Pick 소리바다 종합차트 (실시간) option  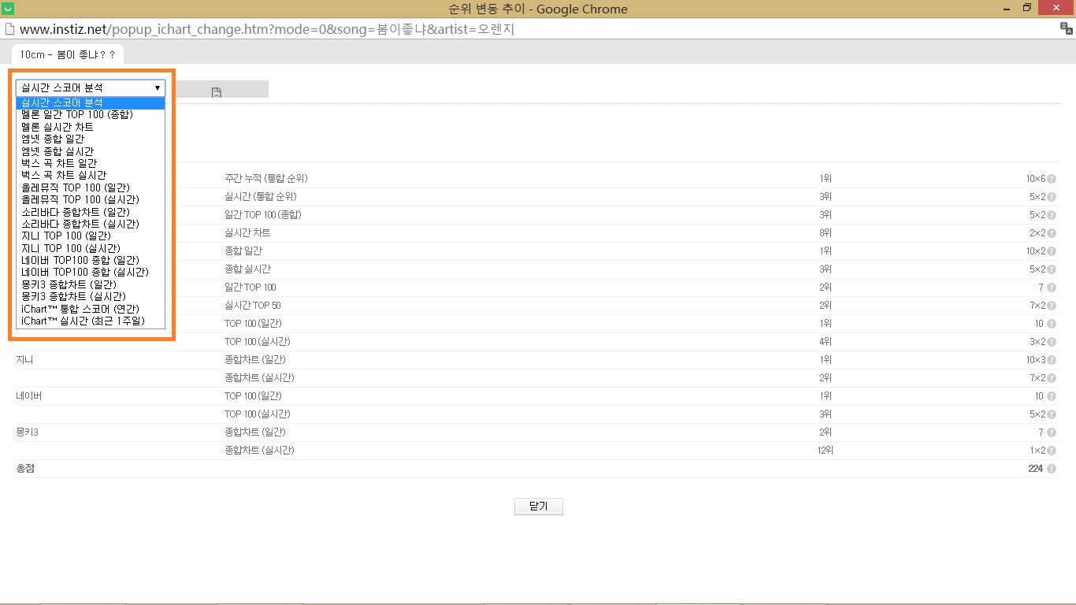tap(91, 224)
